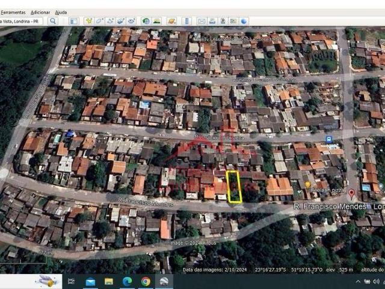The height and width of the screenshot is (289, 385).
Task: Switch between Earth, Sky and planets
Action: pos(171,21)
